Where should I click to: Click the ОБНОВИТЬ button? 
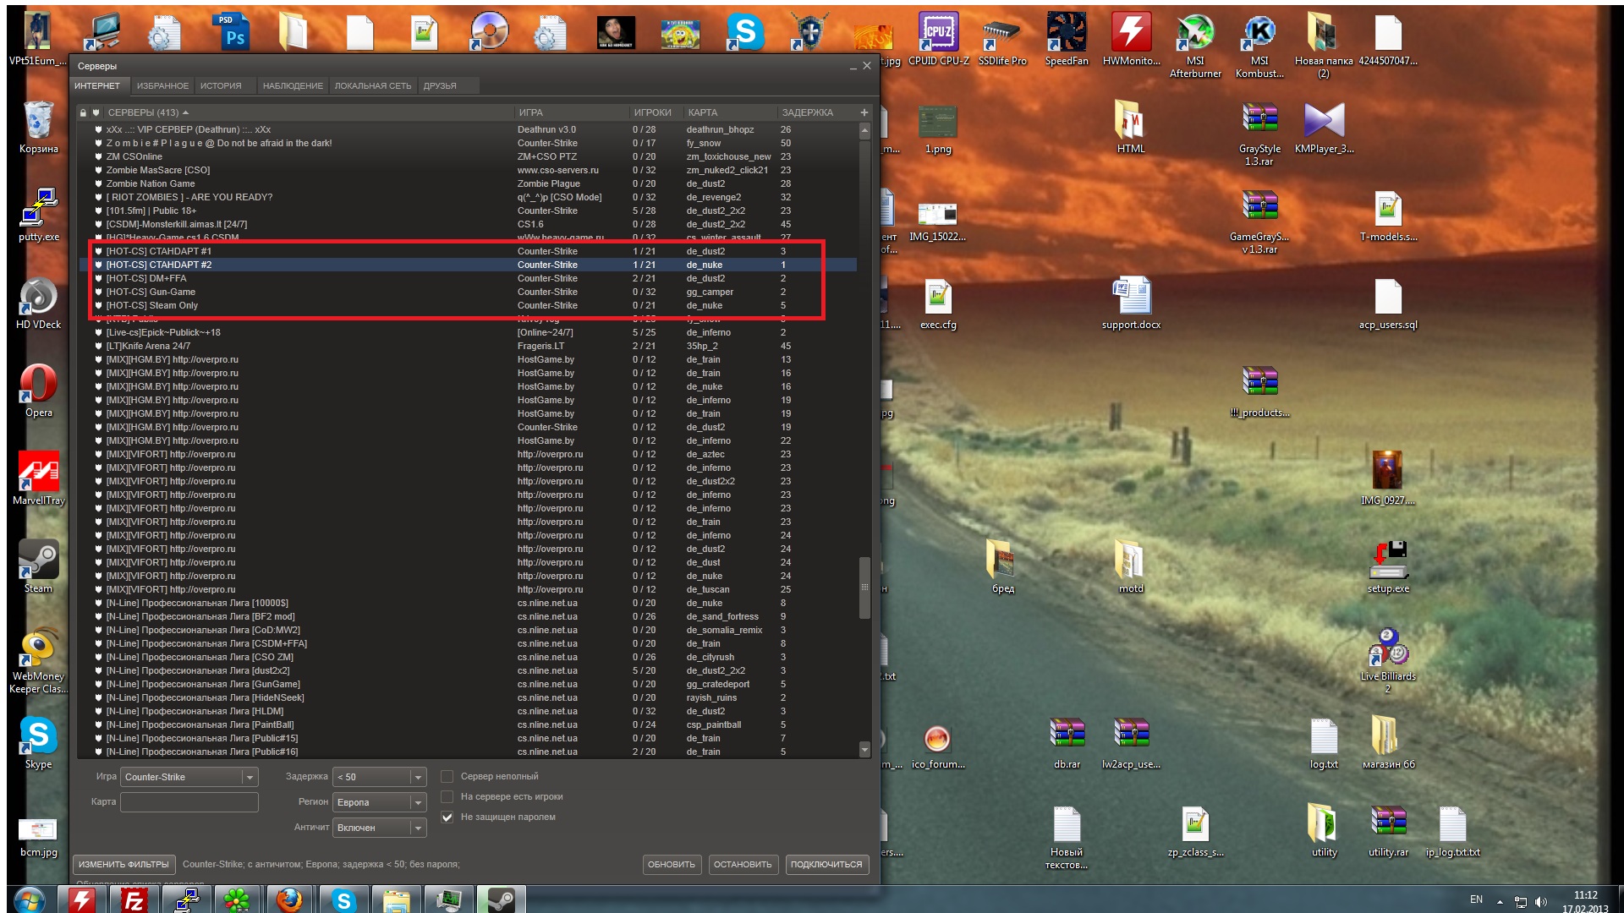point(672,864)
